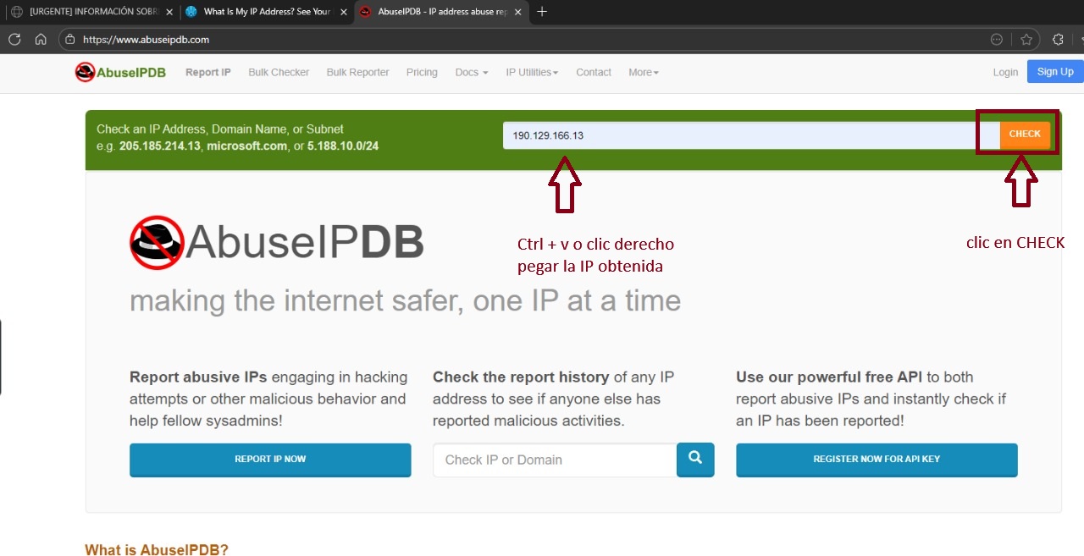Click the browser home icon
This screenshot has width=1084, height=556.
pos(41,39)
